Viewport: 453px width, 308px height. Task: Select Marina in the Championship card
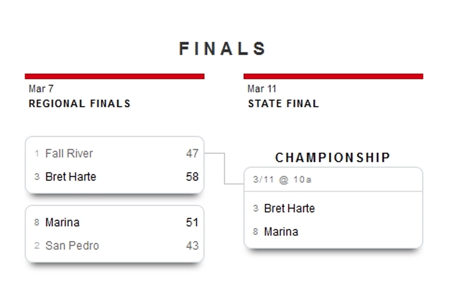click(x=280, y=232)
